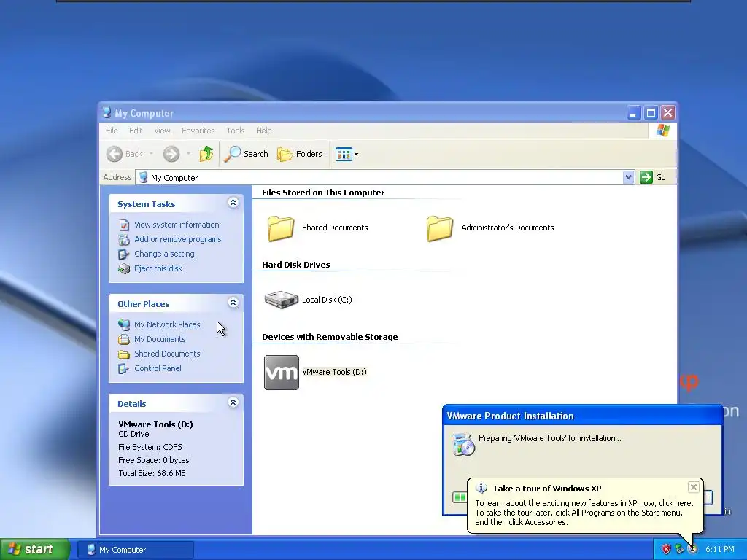Click the Back navigation button
The height and width of the screenshot is (560, 747).
tap(124, 154)
